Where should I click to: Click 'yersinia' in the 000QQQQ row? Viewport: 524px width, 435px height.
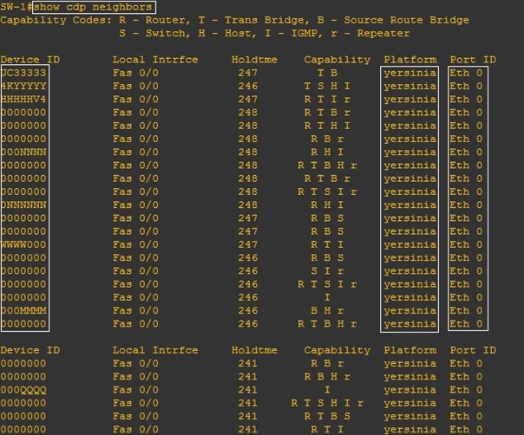[410, 390]
